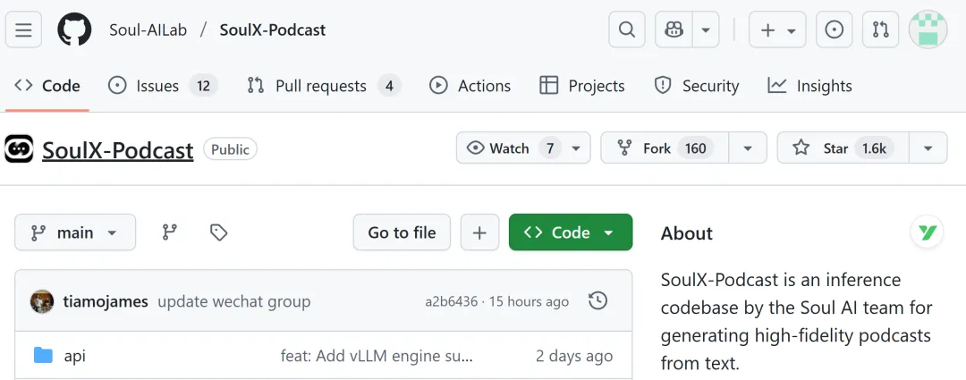Viewport: 966px width, 380px height.
Task: Click the Issues count badge 12
Action: pos(203,86)
